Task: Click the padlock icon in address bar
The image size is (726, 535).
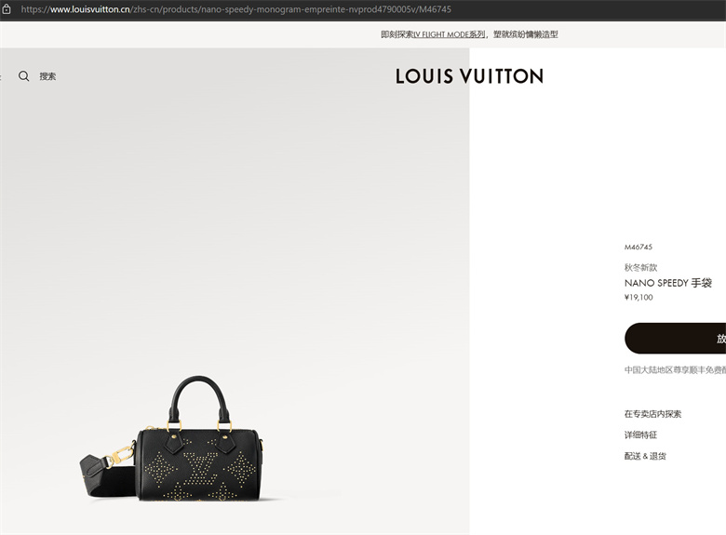Action: click(x=7, y=9)
